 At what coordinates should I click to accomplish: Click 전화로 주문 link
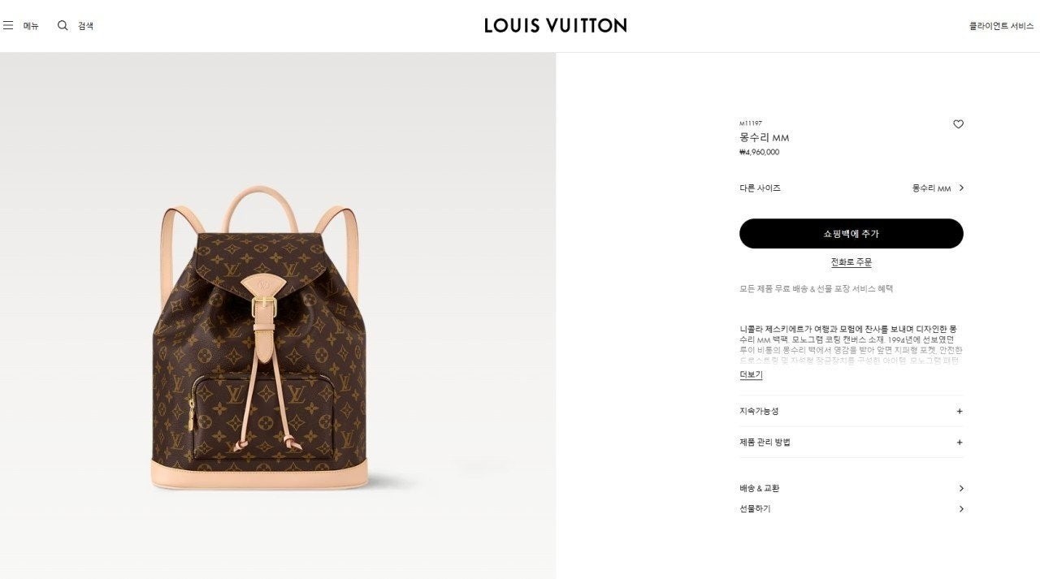tap(851, 262)
